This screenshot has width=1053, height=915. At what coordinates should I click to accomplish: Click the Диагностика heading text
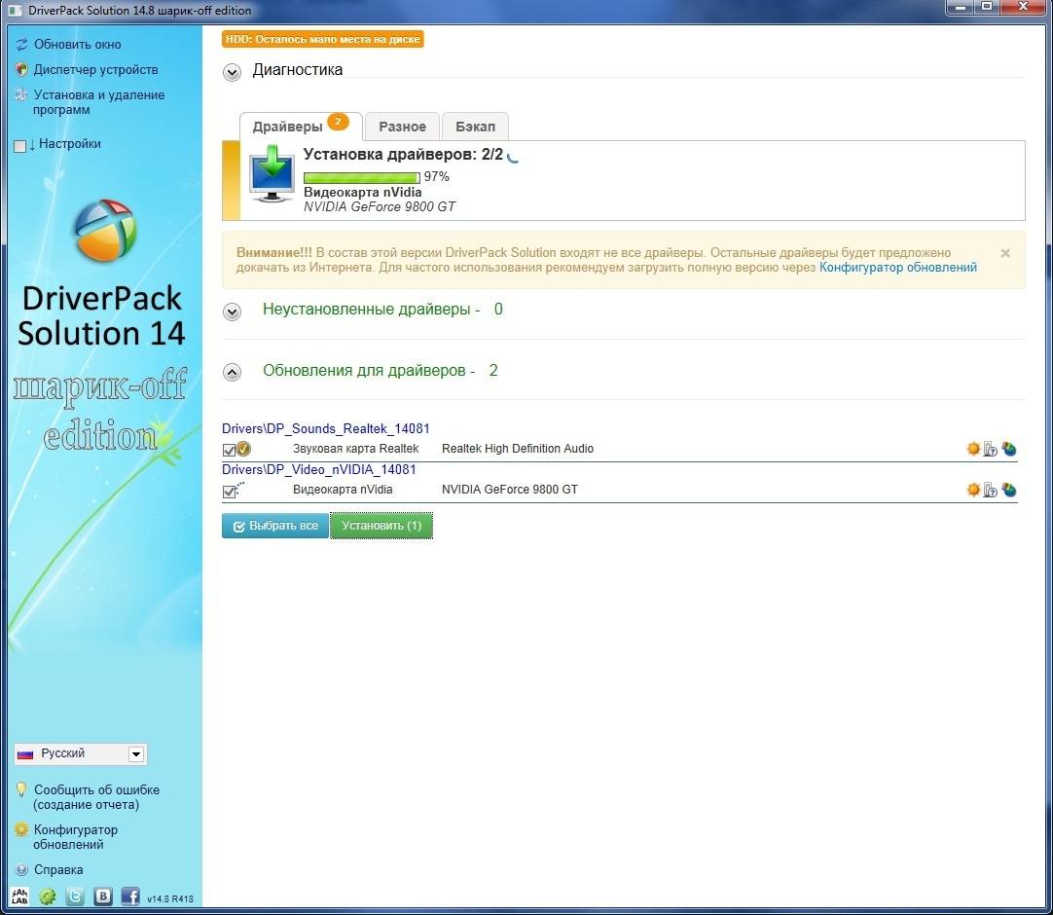[x=298, y=70]
